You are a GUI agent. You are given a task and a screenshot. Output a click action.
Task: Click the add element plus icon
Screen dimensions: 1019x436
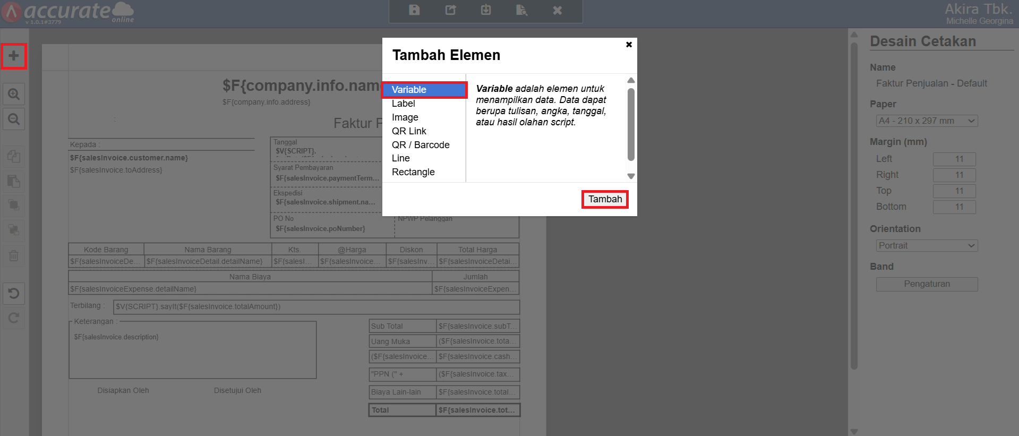pos(14,56)
